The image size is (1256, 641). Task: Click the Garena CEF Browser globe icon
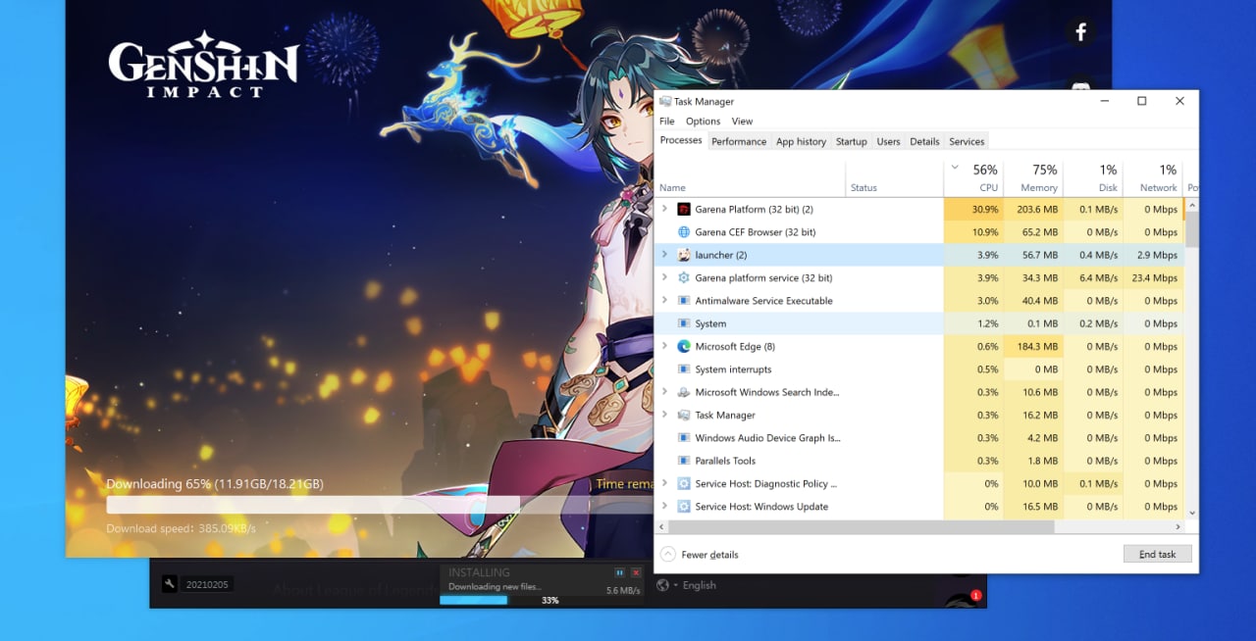[684, 232]
